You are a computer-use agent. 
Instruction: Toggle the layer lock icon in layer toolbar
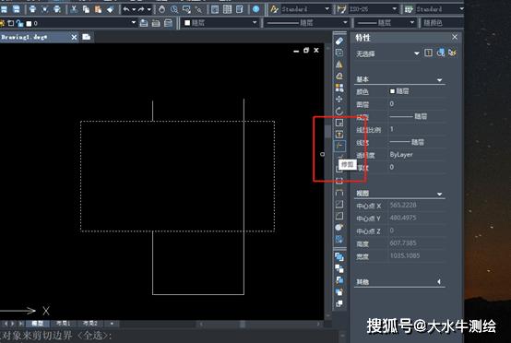19,23
